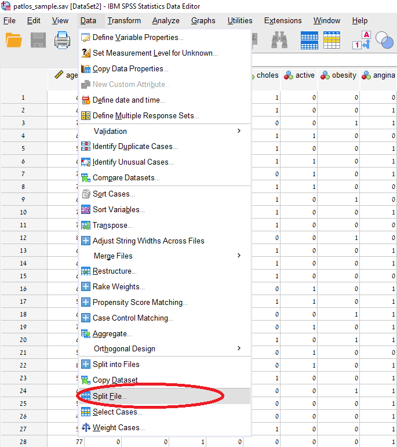
Task: Click the obesity column header
Action: click(339, 75)
